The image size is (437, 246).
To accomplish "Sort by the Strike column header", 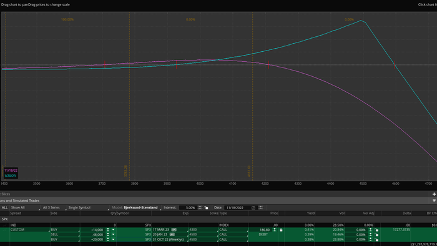I will [214, 213].
